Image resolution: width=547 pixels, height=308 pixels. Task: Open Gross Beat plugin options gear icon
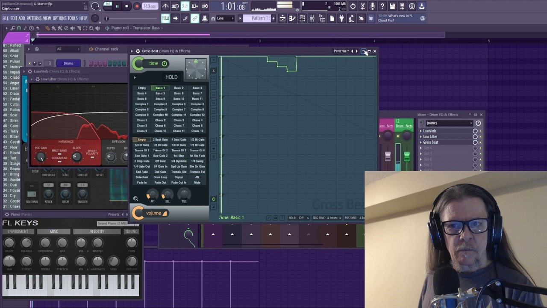click(138, 51)
